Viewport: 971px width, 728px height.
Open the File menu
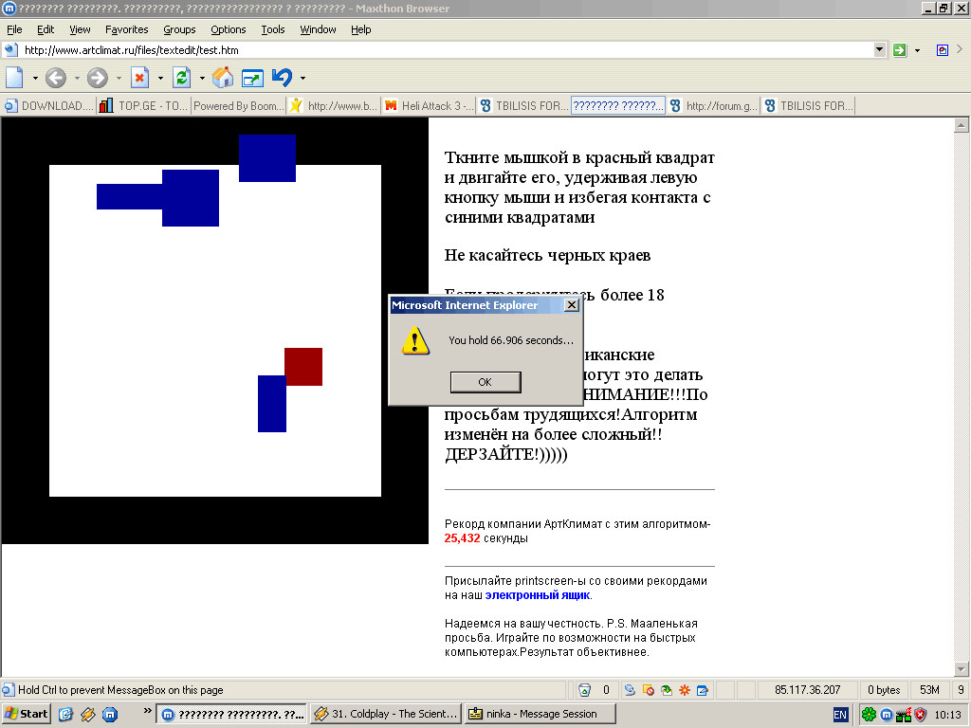(x=14, y=29)
